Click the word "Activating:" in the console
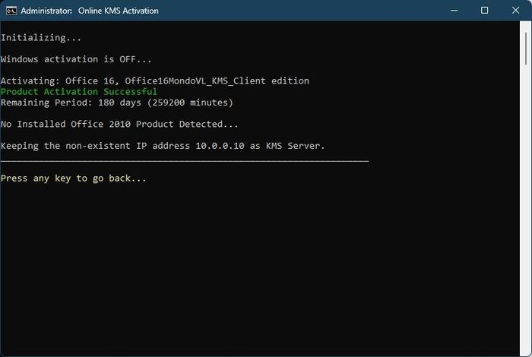 30,81
